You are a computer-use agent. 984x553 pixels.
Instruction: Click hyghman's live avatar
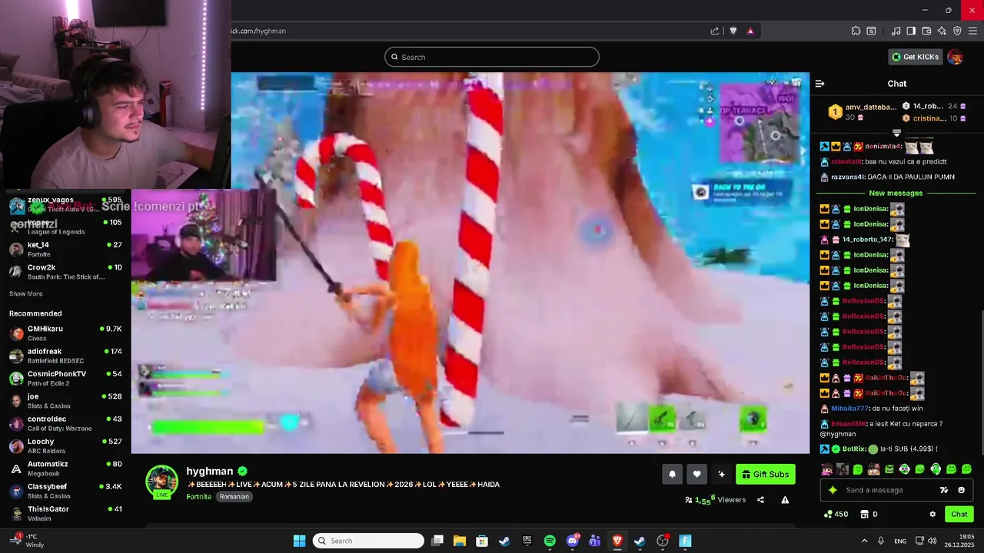click(x=161, y=482)
